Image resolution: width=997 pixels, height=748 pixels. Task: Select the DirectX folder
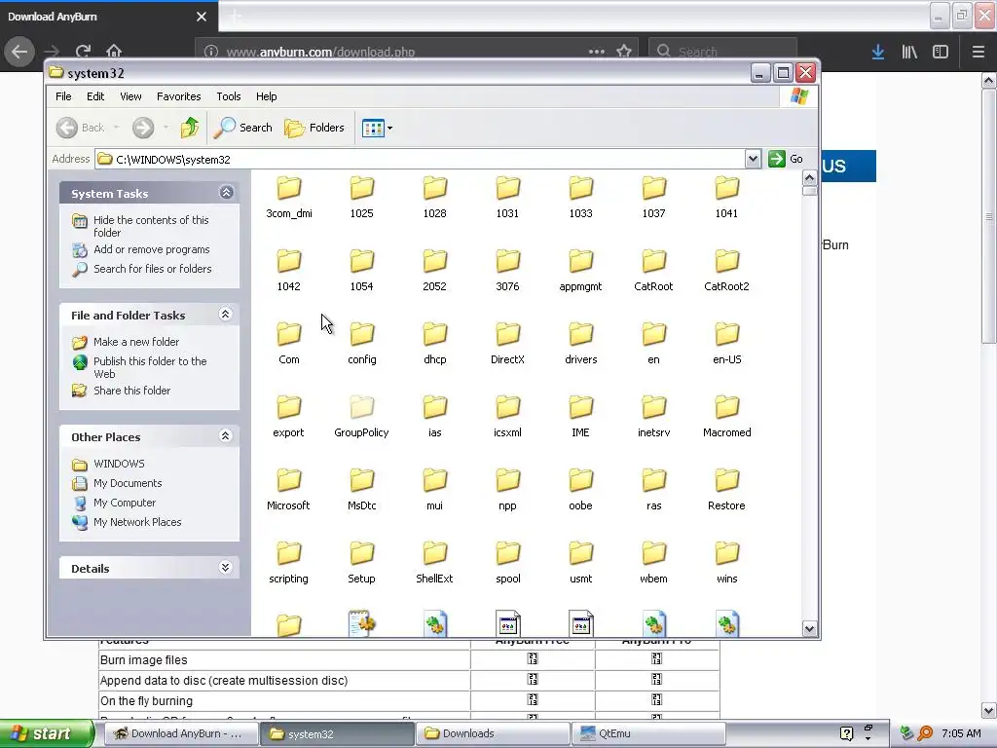[507, 344]
